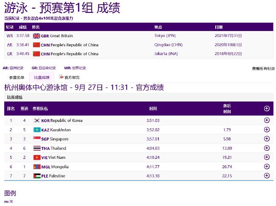Expand Palestine result details

coord(267,175)
